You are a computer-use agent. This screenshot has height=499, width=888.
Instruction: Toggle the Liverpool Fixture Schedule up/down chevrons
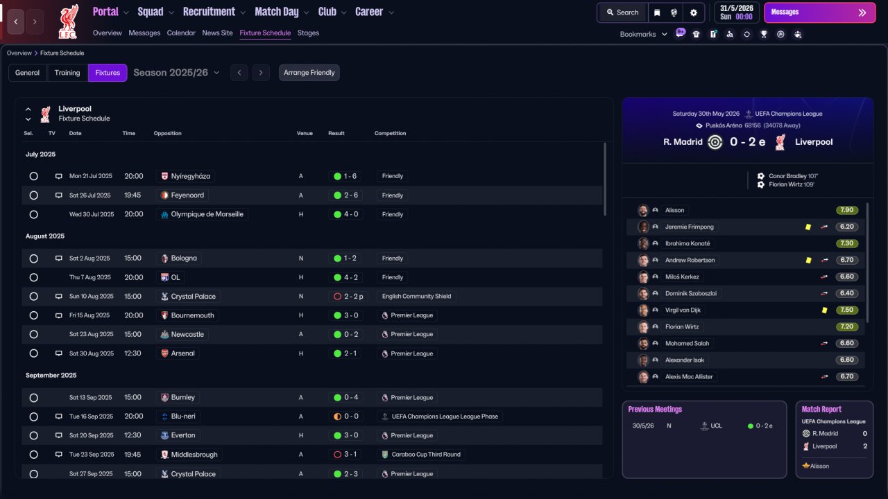click(28, 114)
